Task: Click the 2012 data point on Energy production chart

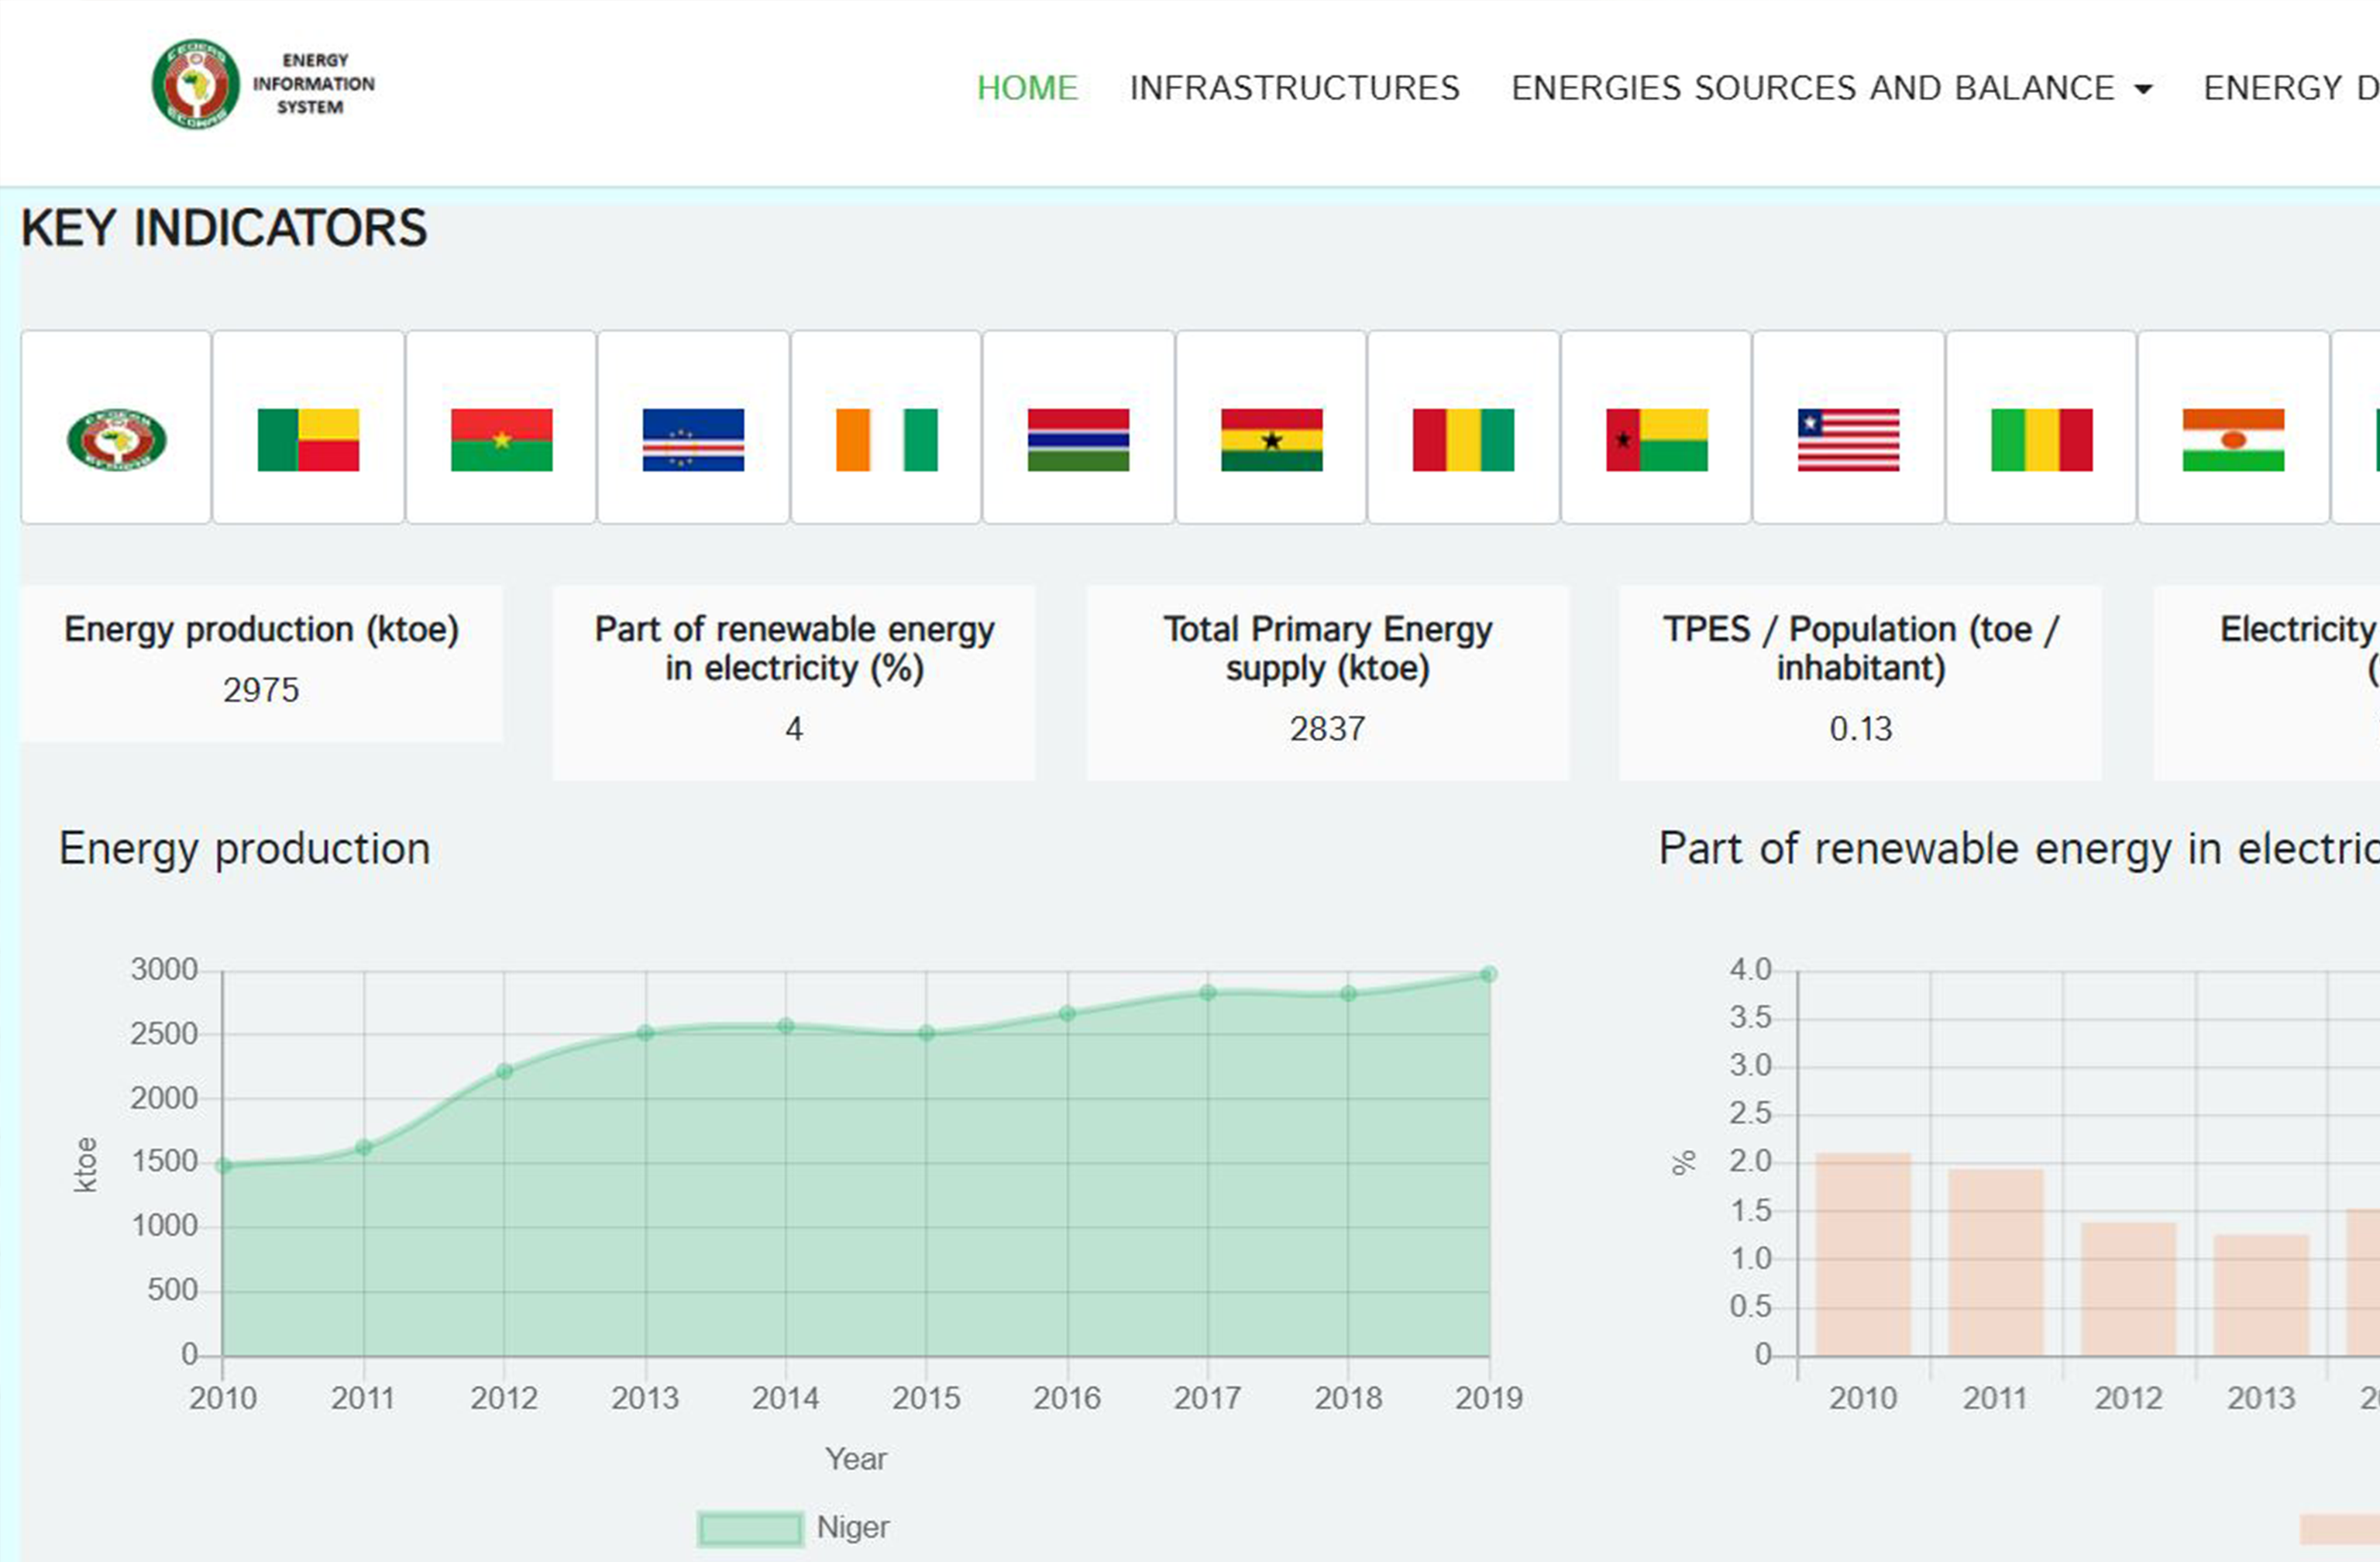Action: (505, 1071)
